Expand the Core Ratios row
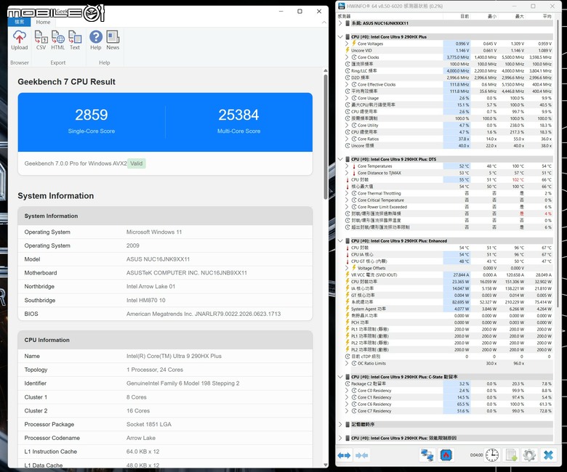 [347, 139]
